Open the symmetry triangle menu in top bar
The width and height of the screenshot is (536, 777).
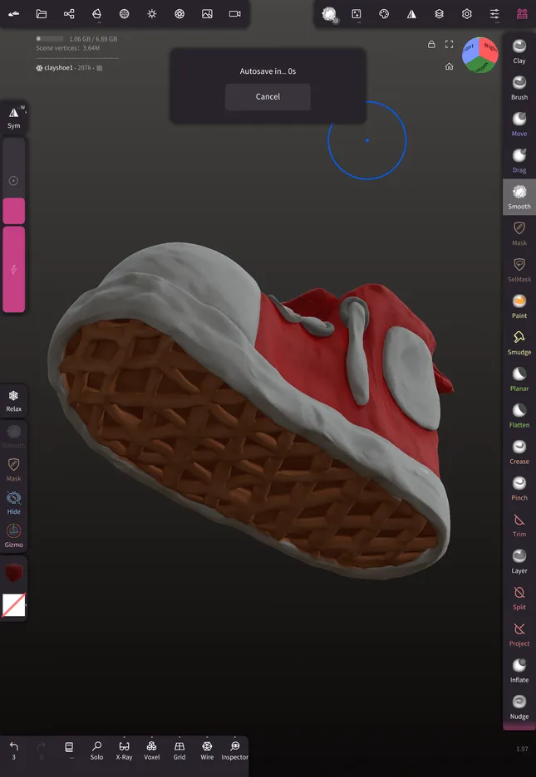pyautogui.click(x=411, y=14)
